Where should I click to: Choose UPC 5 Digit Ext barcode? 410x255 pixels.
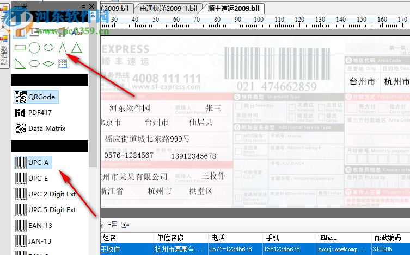point(45,210)
